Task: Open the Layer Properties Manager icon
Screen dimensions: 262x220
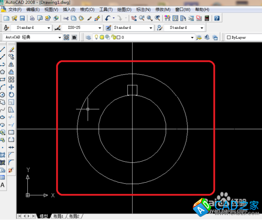Action: (89, 37)
